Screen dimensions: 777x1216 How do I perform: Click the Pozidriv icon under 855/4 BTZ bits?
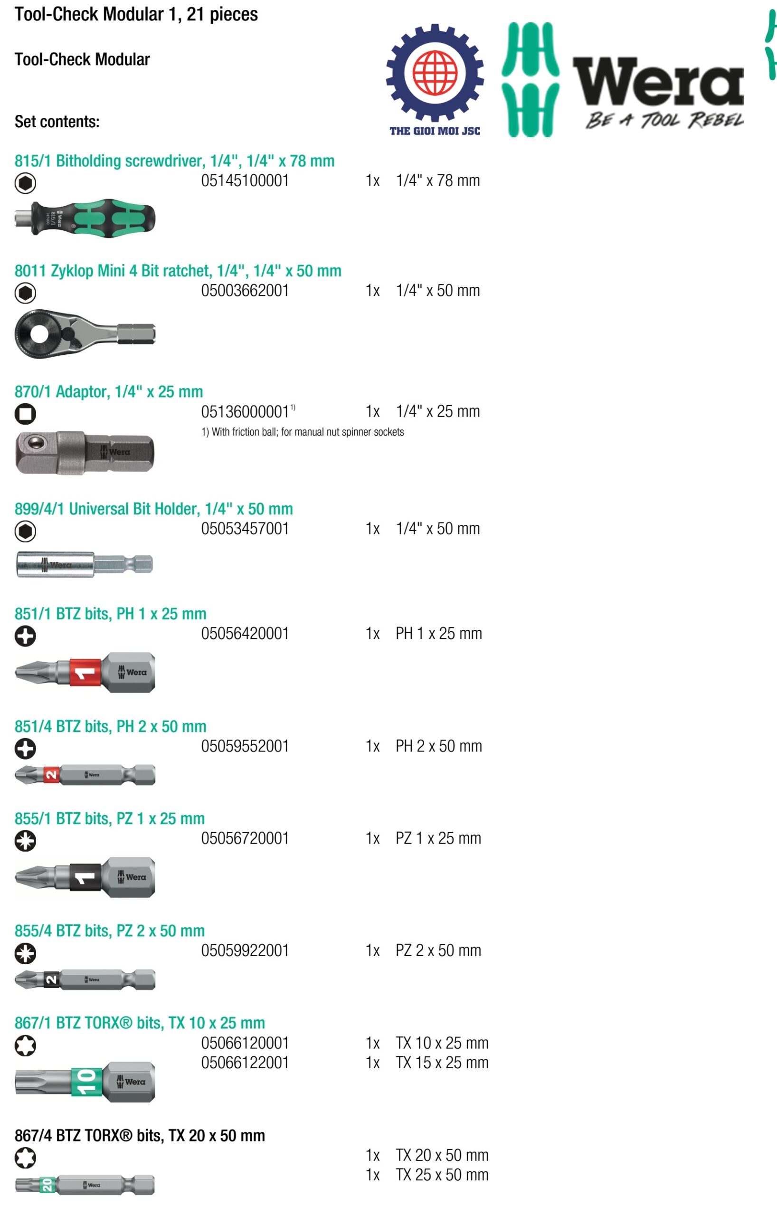click(x=25, y=953)
